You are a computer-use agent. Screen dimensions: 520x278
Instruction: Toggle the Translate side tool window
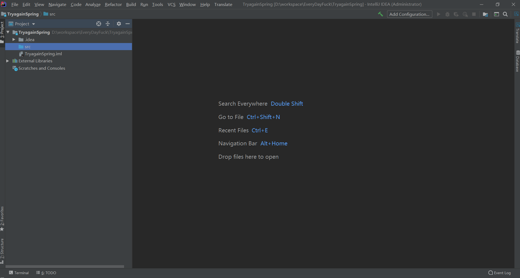pyautogui.click(x=517, y=33)
